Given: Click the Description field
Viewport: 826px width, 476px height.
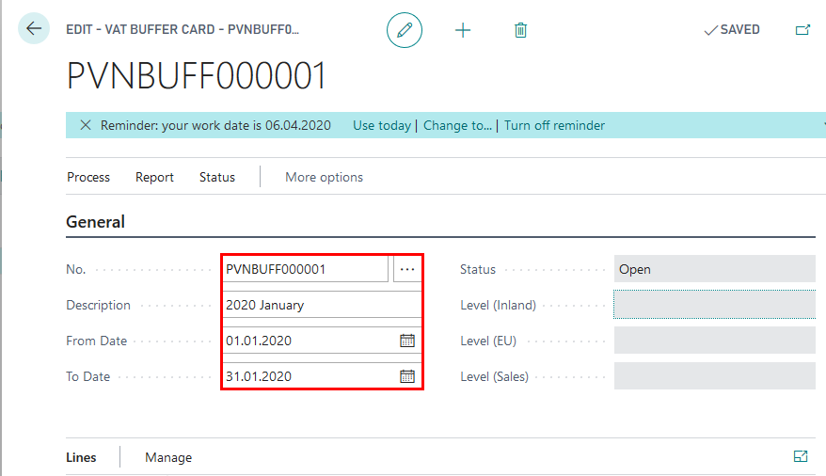Looking at the screenshot, I should (x=322, y=305).
